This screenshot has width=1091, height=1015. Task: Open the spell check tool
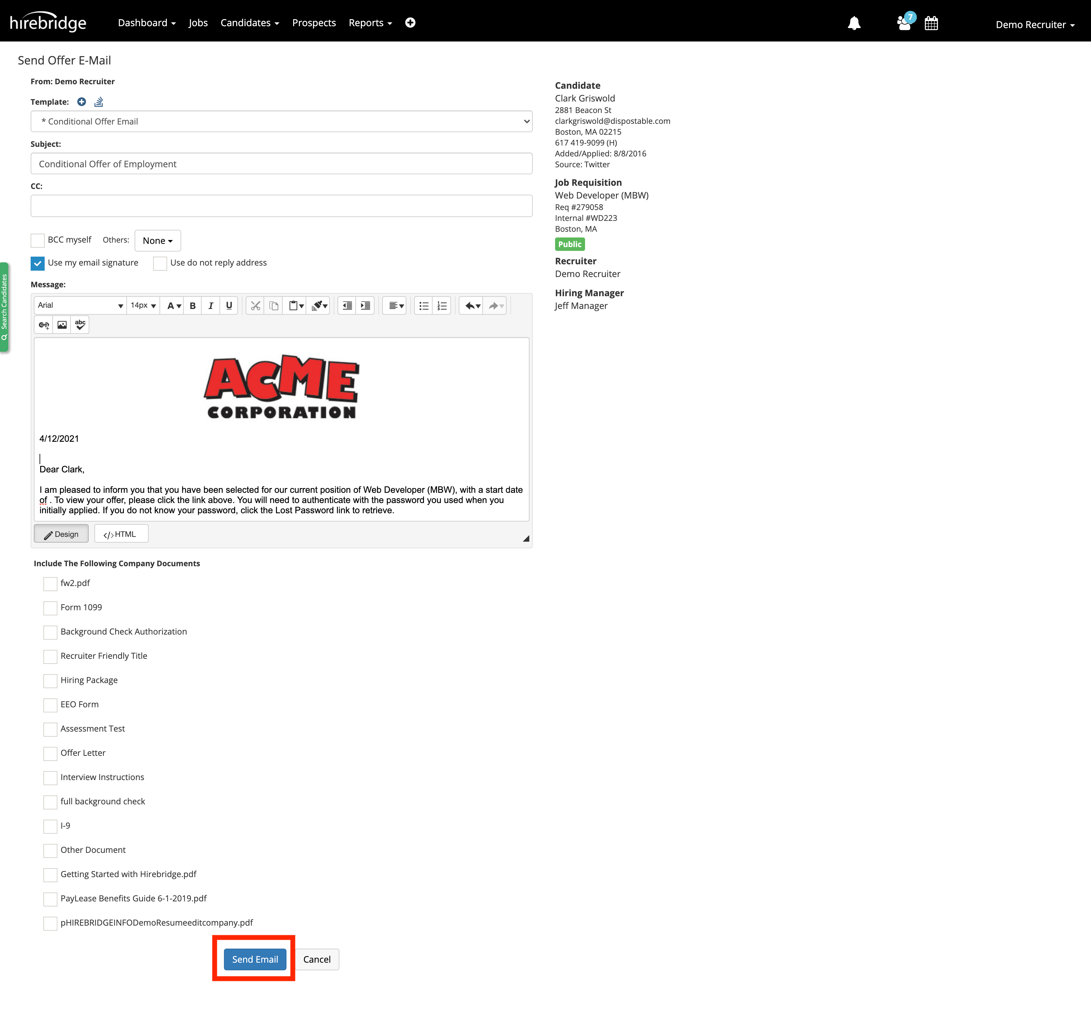(80, 325)
